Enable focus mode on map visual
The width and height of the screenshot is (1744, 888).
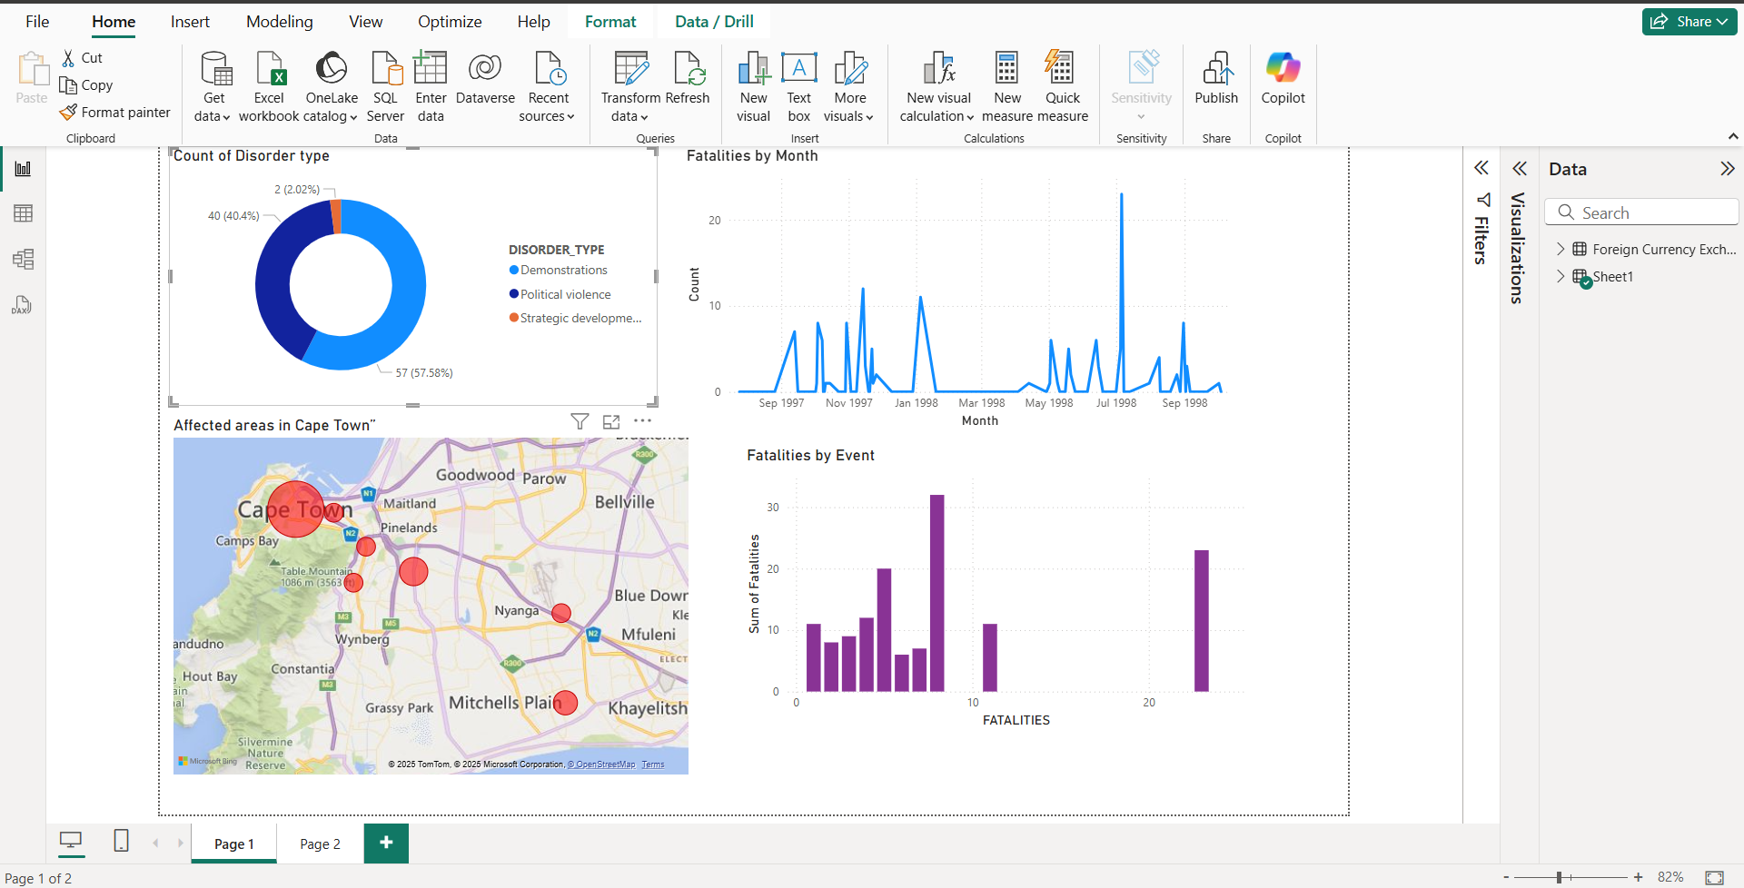click(x=611, y=421)
